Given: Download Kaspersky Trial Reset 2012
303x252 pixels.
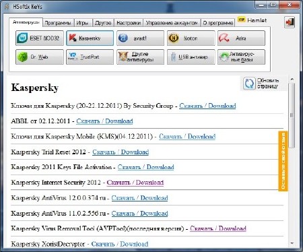Looking at the screenshot, I should (x=121, y=152).
